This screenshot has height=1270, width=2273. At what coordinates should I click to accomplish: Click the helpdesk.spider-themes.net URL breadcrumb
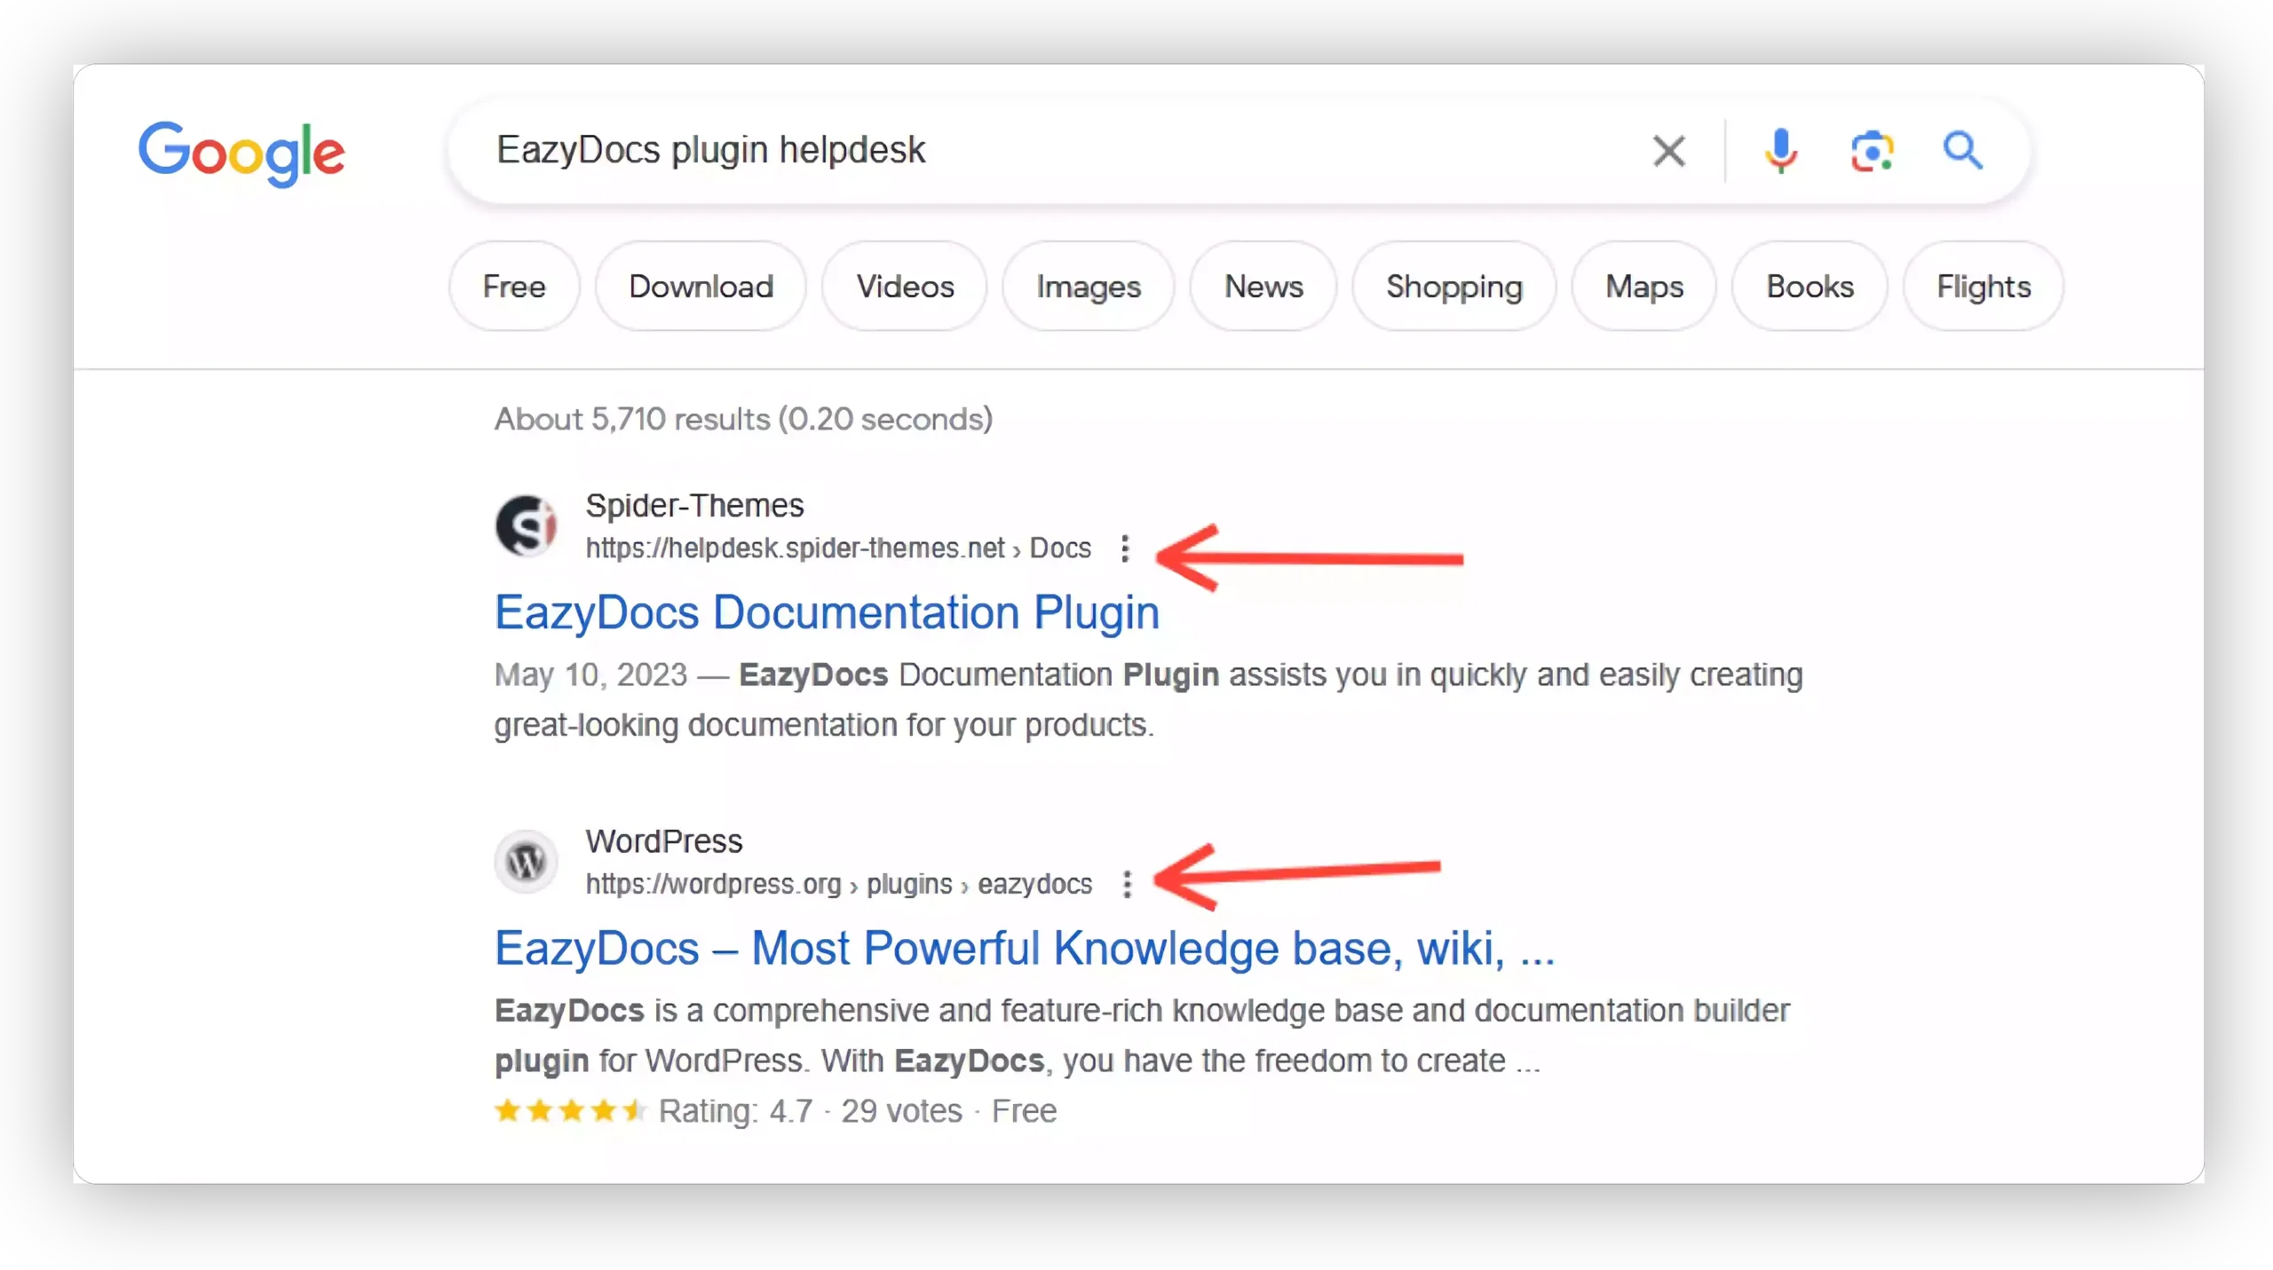point(838,548)
